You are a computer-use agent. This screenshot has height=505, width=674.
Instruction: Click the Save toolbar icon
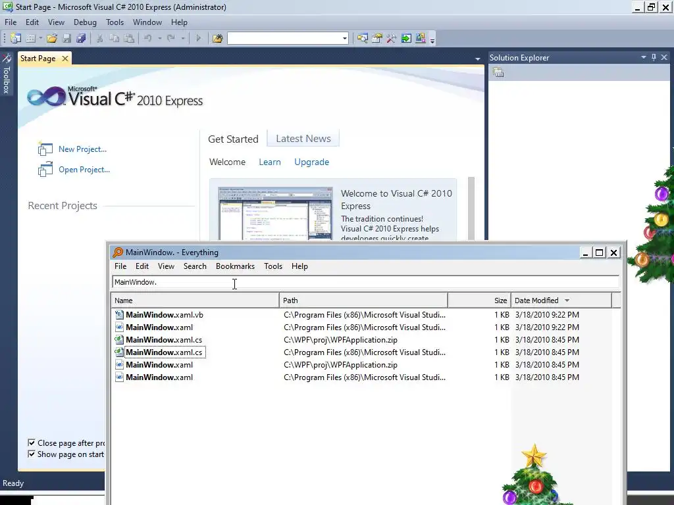66,39
